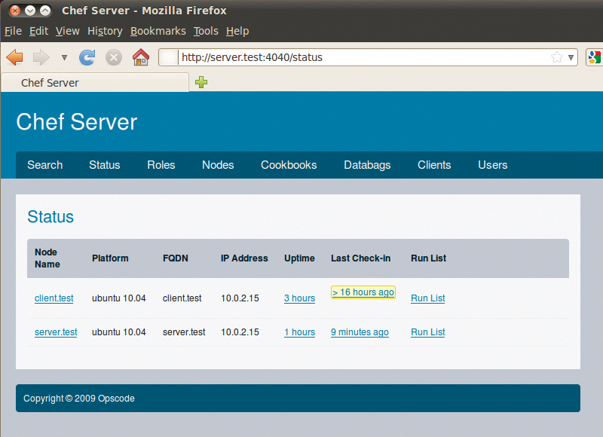Click the highlighted > 16 hours ago link

pos(363,292)
